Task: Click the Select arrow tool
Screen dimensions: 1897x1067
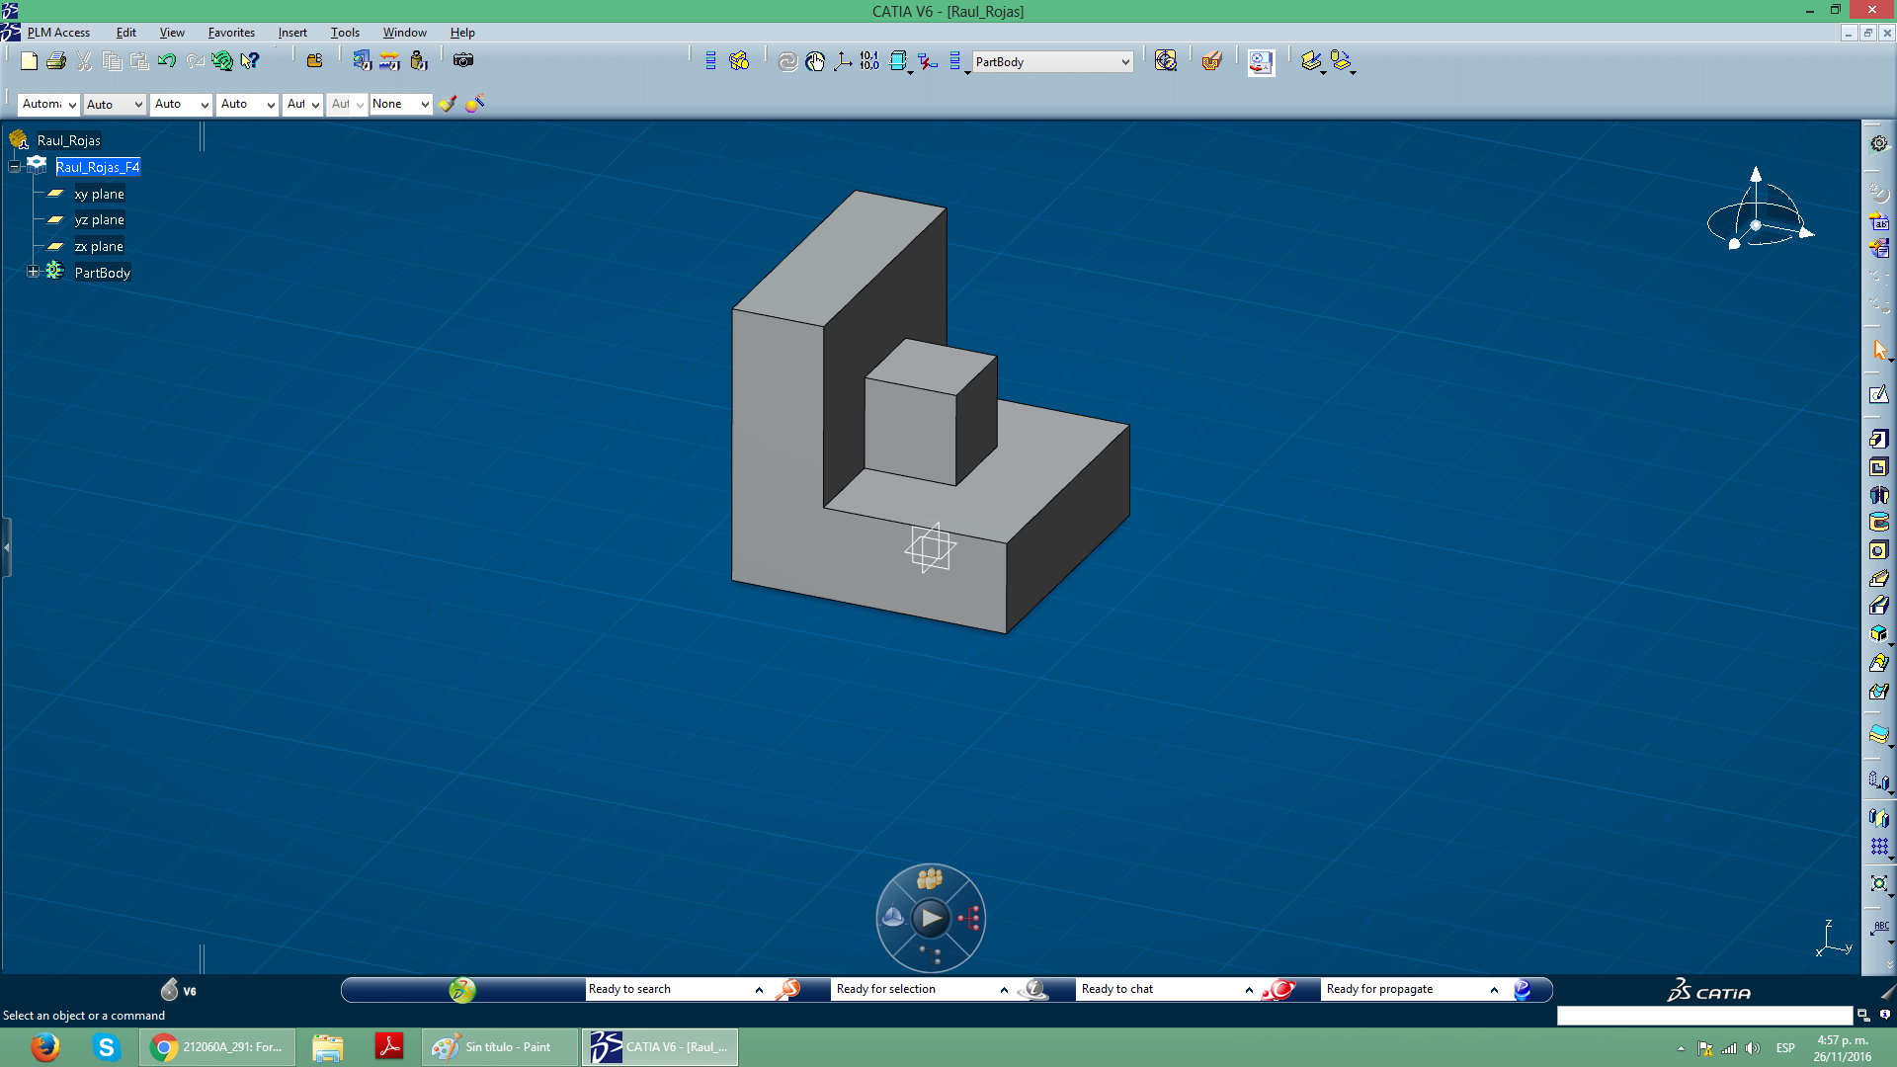Action: (1878, 350)
